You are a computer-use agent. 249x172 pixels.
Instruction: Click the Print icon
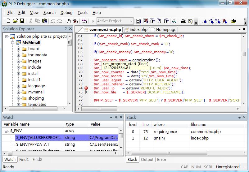point(183,21)
